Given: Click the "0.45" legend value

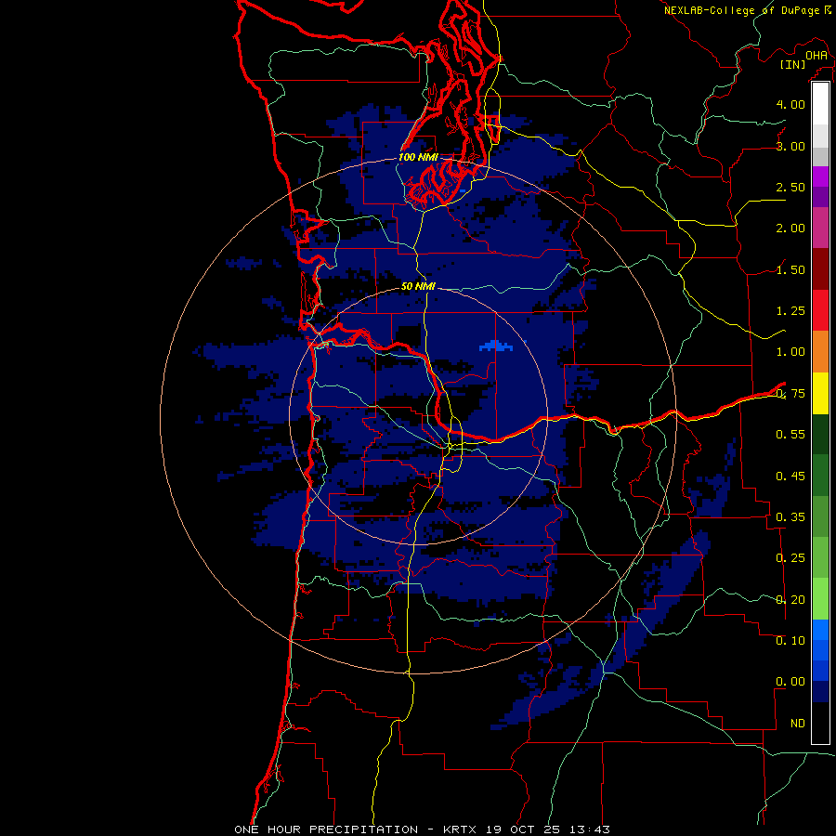Looking at the screenshot, I should 790,477.
